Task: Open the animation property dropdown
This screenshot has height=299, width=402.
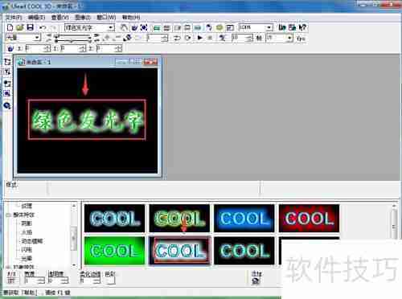Action: (x=37, y=38)
